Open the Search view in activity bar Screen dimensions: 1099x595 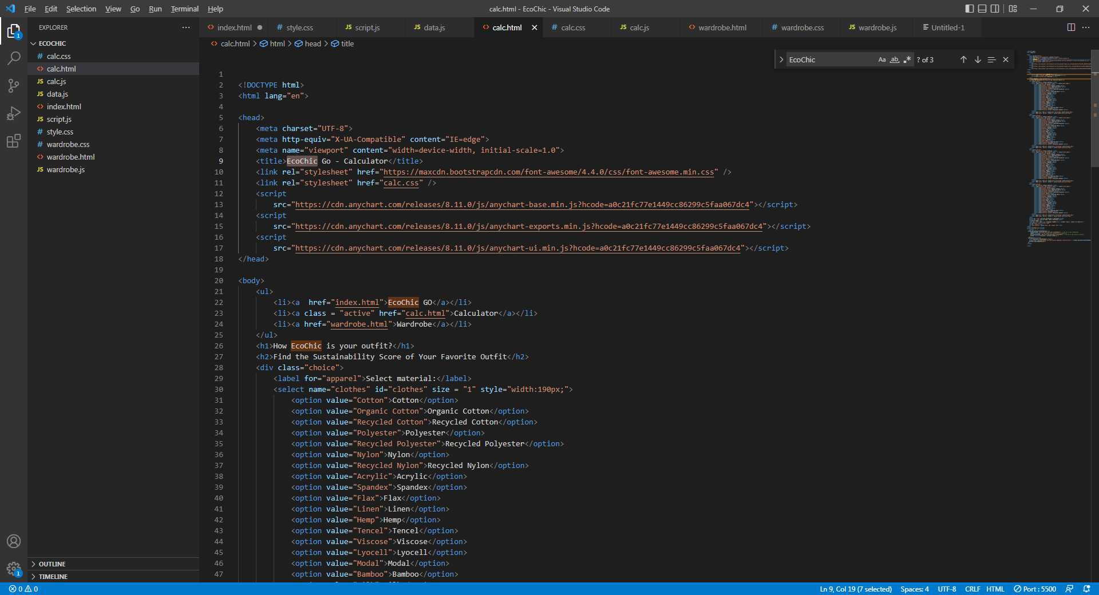pyautogui.click(x=14, y=58)
